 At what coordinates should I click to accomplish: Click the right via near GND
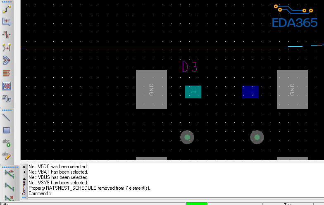257,137
